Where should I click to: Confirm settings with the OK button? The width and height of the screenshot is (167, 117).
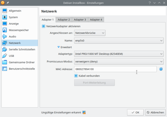[135, 112]
